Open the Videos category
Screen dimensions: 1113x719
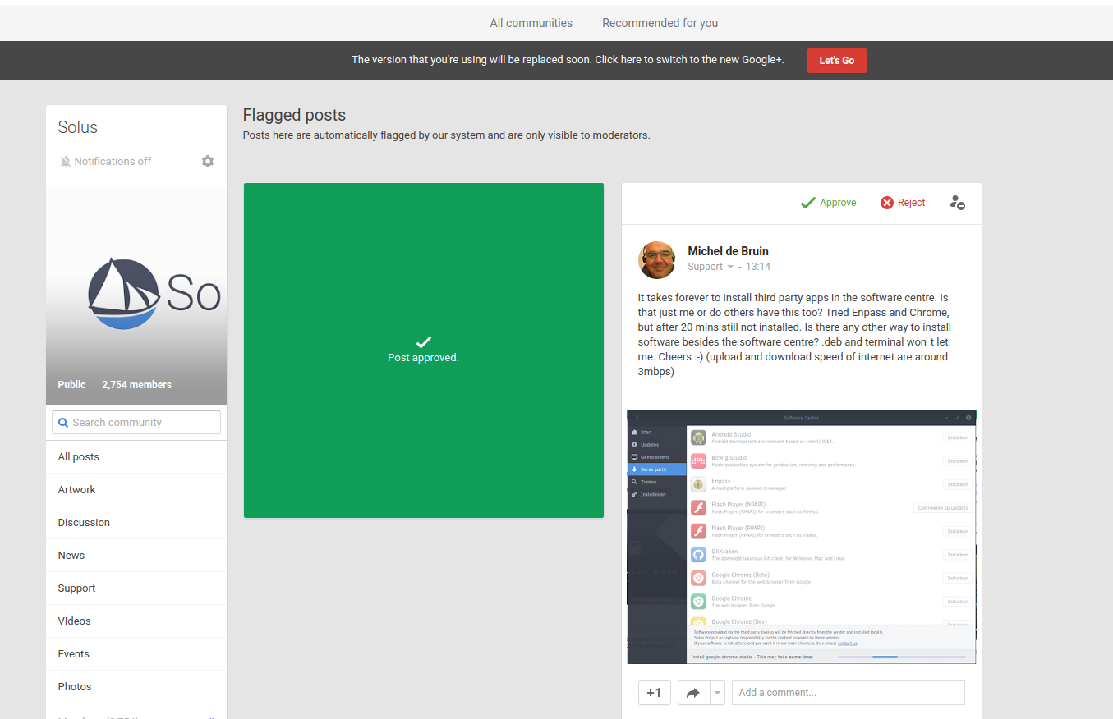[136, 621]
